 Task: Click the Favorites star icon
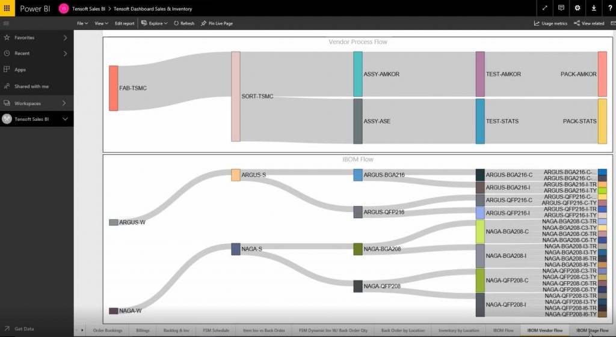[7, 37]
